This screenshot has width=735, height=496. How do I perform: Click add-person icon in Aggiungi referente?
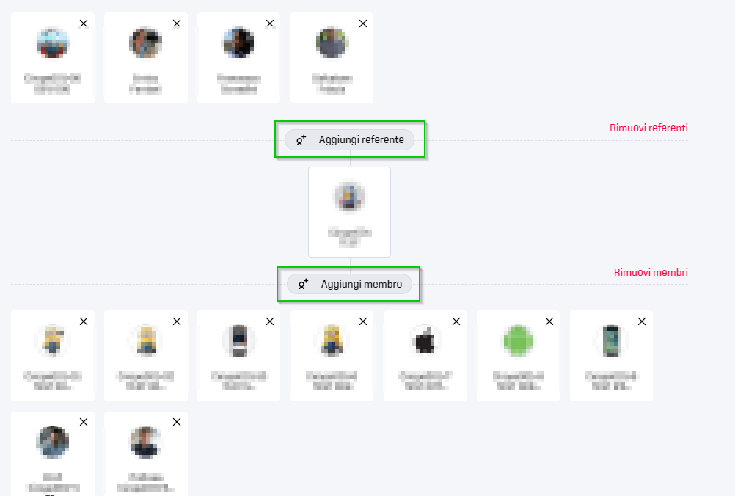pyautogui.click(x=301, y=139)
